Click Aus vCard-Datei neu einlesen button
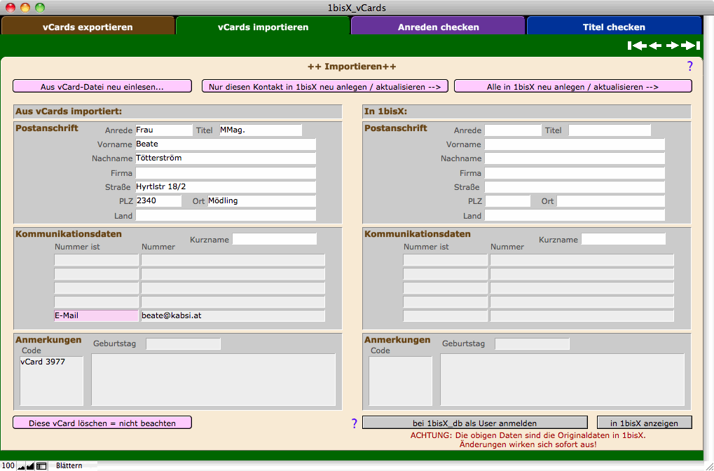This screenshot has height=471, width=714. click(x=102, y=87)
